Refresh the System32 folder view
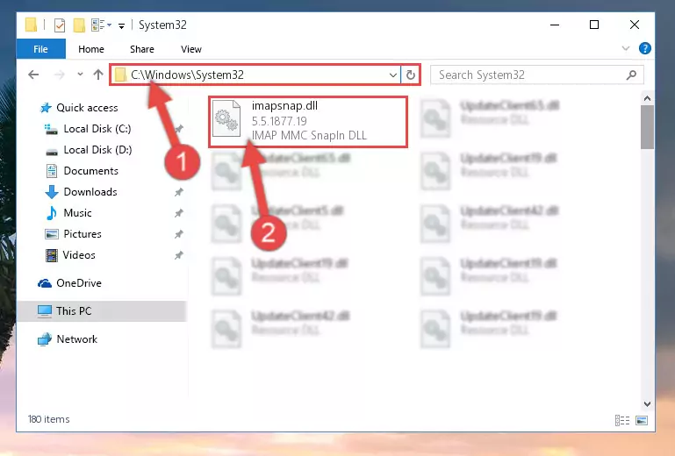 (411, 75)
